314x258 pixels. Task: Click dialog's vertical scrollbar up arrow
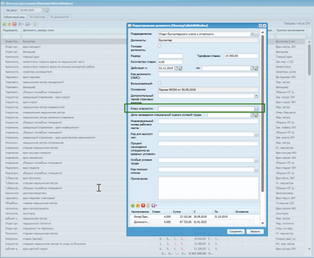click(263, 32)
